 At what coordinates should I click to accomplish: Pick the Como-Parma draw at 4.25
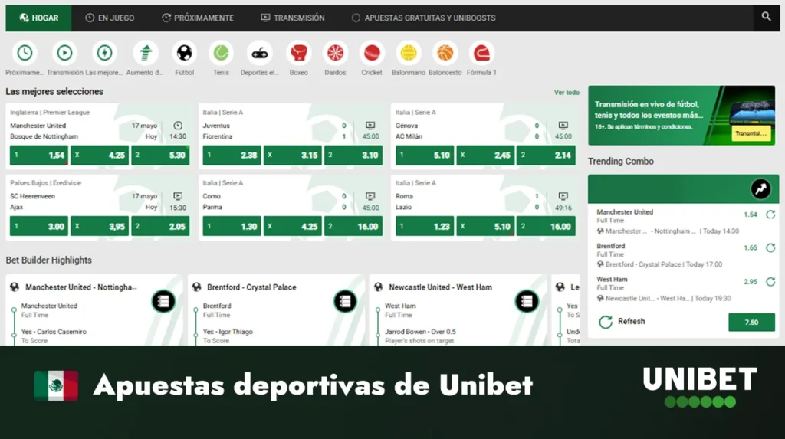pos(292,226)
